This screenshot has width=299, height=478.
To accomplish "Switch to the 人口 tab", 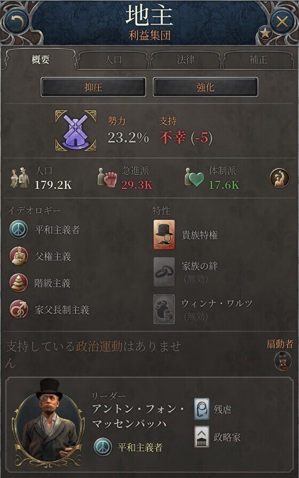I will click(113, 60).
